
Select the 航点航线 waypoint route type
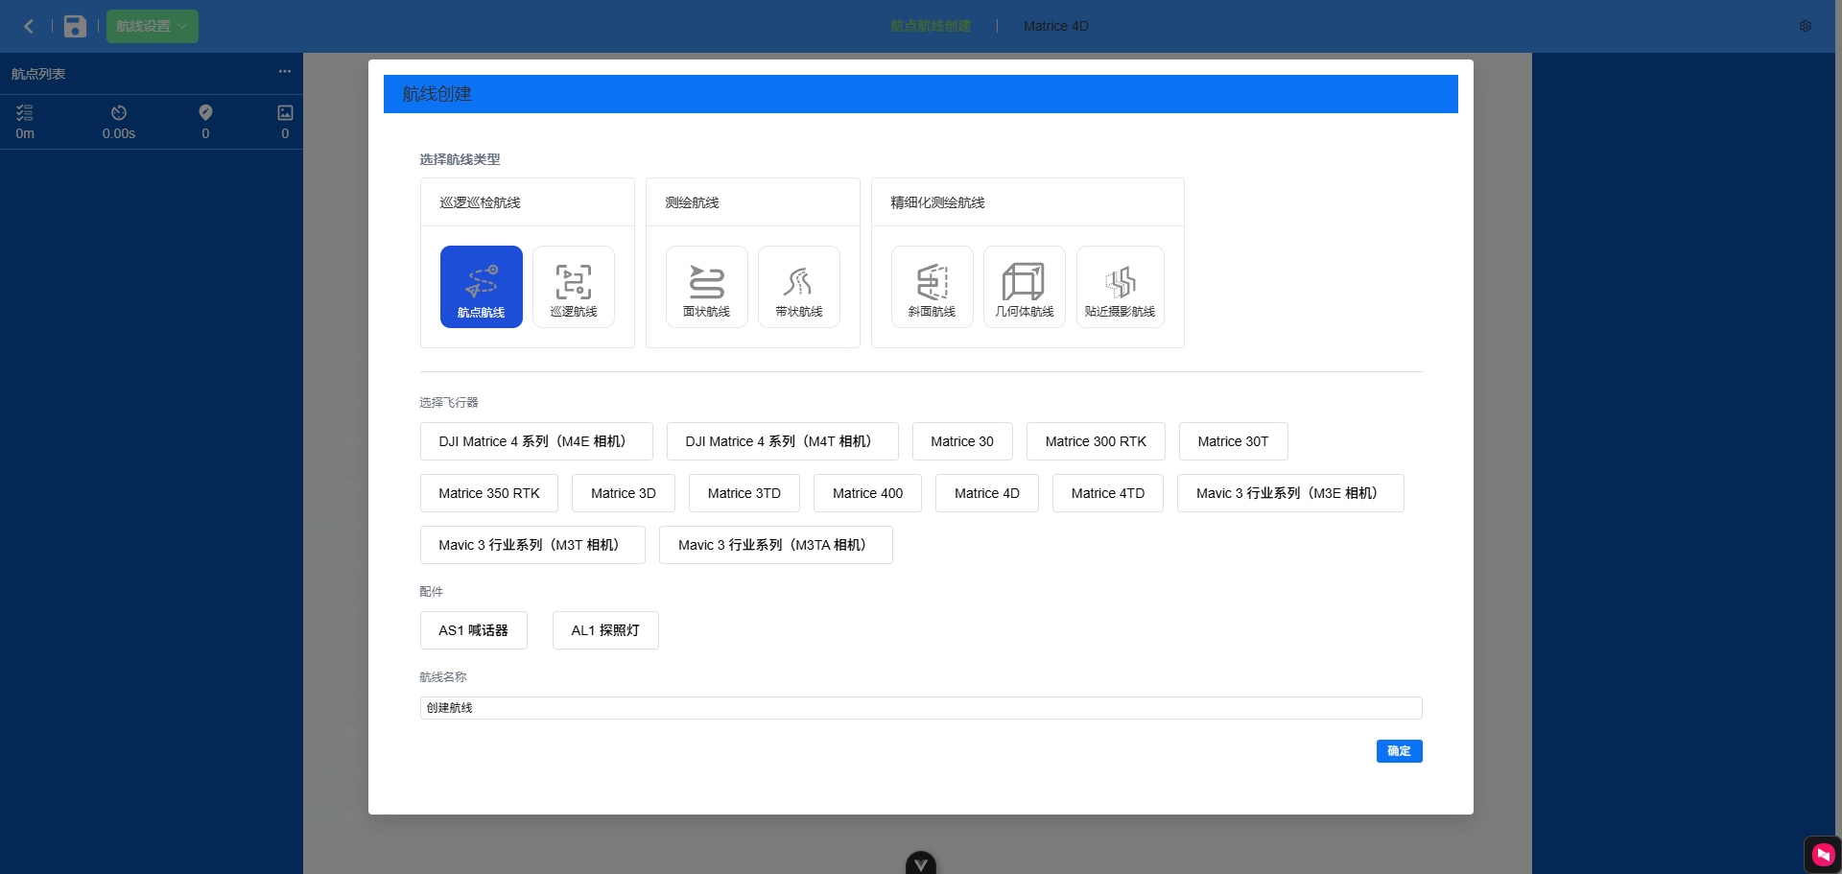click(481, 287)
